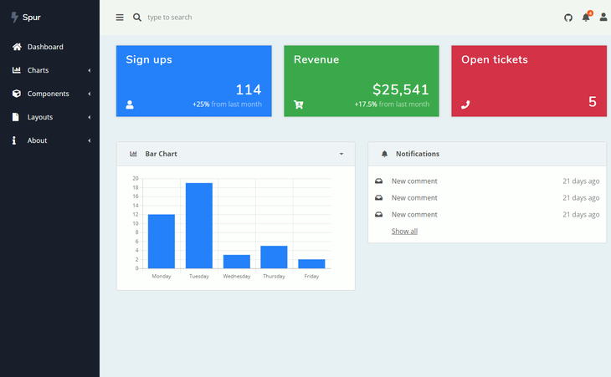Click chart icon in Bar Chart header
The width and height of the screenshot is (611, 377).
[x=133, y=154]
